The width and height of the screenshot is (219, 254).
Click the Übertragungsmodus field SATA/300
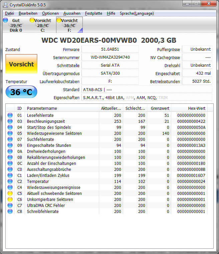point(110,73)
